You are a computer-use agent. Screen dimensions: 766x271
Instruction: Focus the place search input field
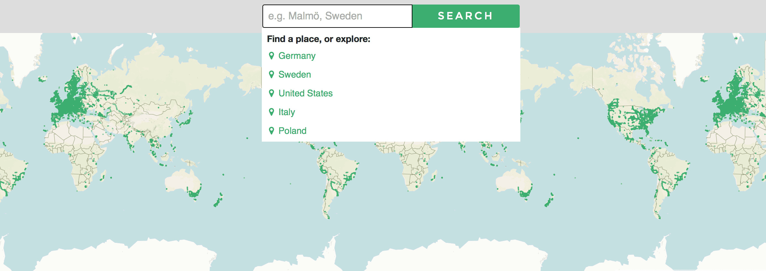(x=337, y=16)
